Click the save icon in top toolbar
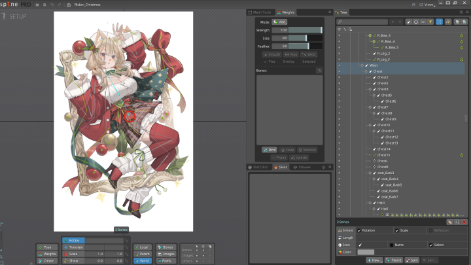This screenshot has height=265, width=471. pos(44,5)
